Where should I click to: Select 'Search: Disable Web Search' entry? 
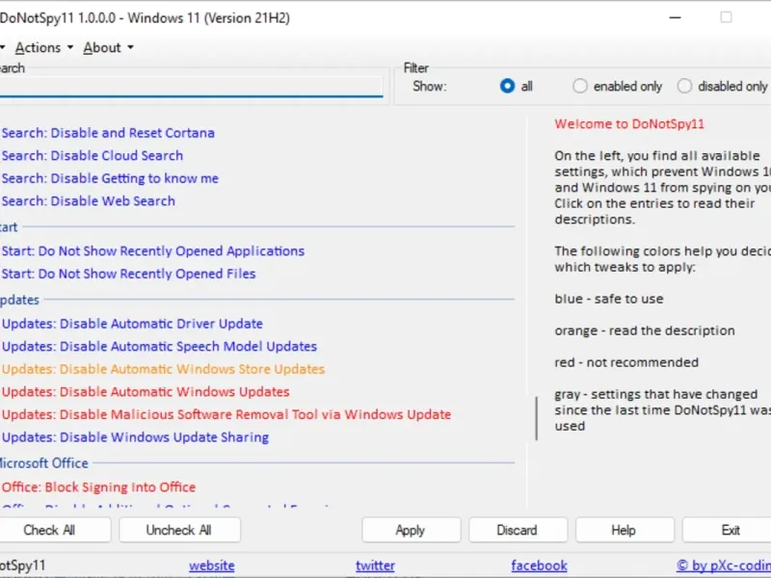[89, 201]
